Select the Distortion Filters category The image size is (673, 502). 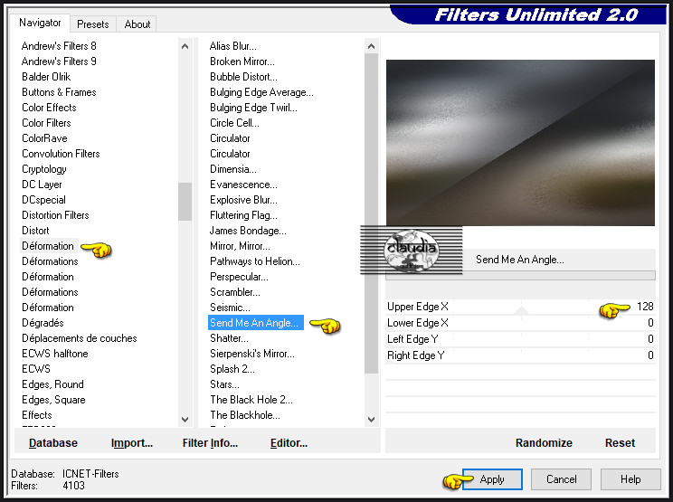[55, 215]
